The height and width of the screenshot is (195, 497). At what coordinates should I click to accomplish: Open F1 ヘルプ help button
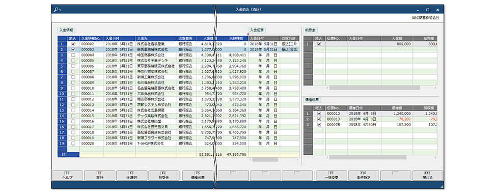pyautogui.click(x=67, y=176)
